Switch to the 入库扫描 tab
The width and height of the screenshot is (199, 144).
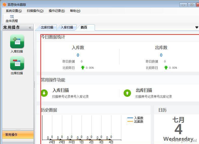pos(67,27)
